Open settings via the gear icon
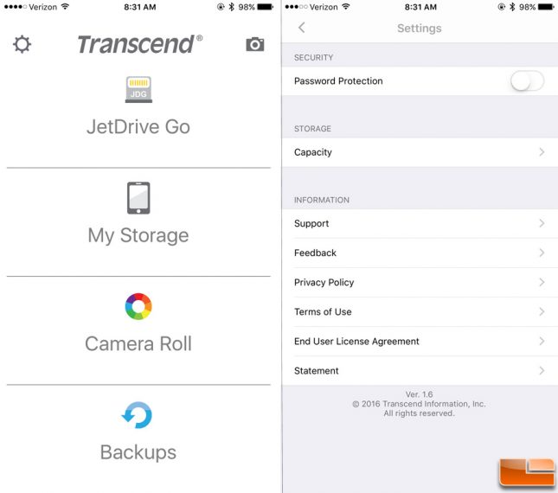 coord(22,44)
